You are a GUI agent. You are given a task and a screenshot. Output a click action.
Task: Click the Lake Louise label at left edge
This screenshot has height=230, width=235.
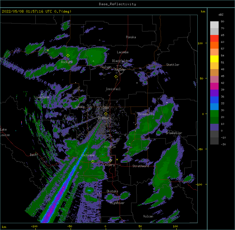[x=5, y=132]
